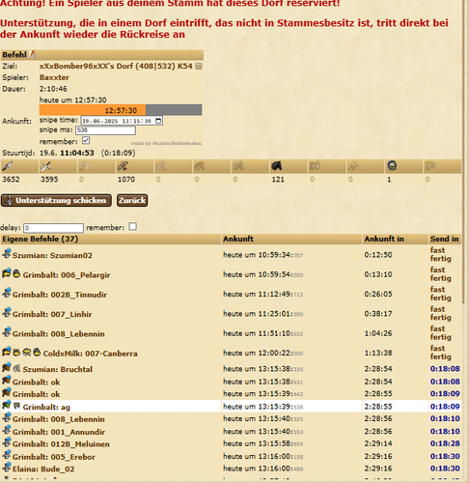Click the Eigene Befehle (37) column header

point(111,239)
